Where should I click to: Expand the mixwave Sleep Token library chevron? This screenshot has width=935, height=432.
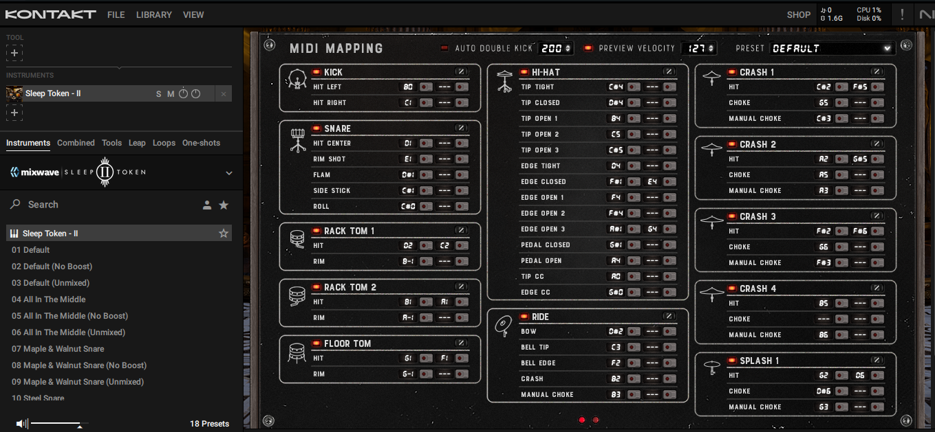(x=229, y=173)
